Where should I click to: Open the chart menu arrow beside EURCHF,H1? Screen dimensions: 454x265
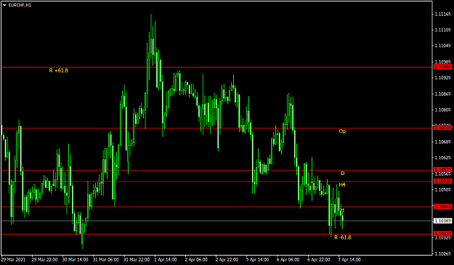click(4, 5)
